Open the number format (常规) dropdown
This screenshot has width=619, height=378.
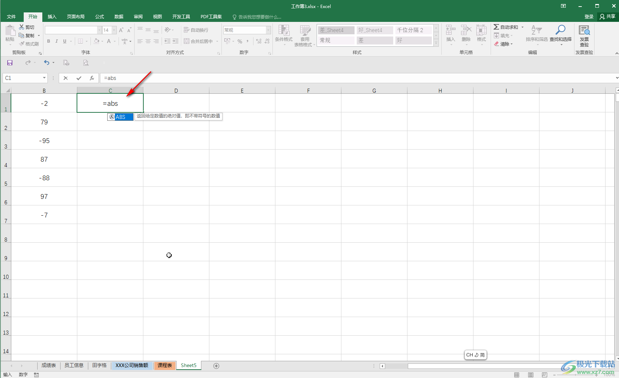point(268,30)
